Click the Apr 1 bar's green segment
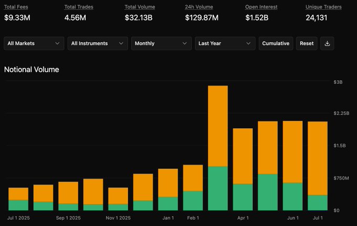The width and height of the screenshot is (357, 226). (243, 197)
